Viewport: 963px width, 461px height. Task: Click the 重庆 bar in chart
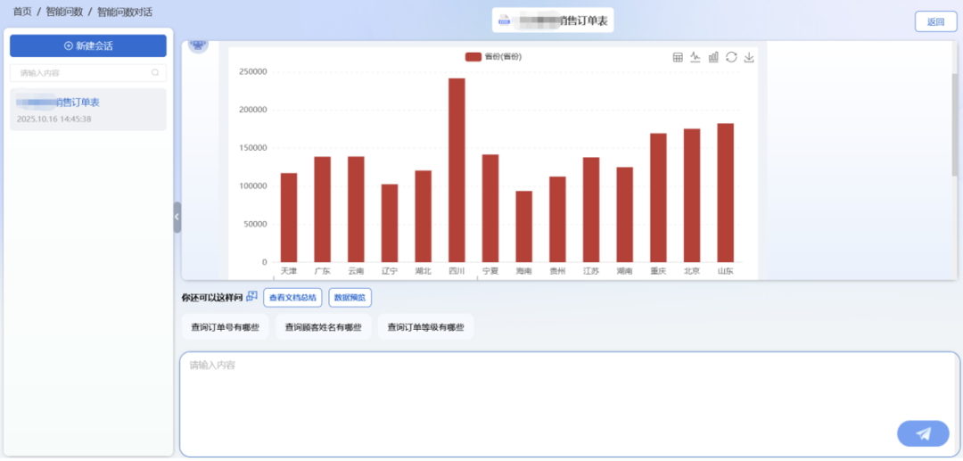[658, 198]
